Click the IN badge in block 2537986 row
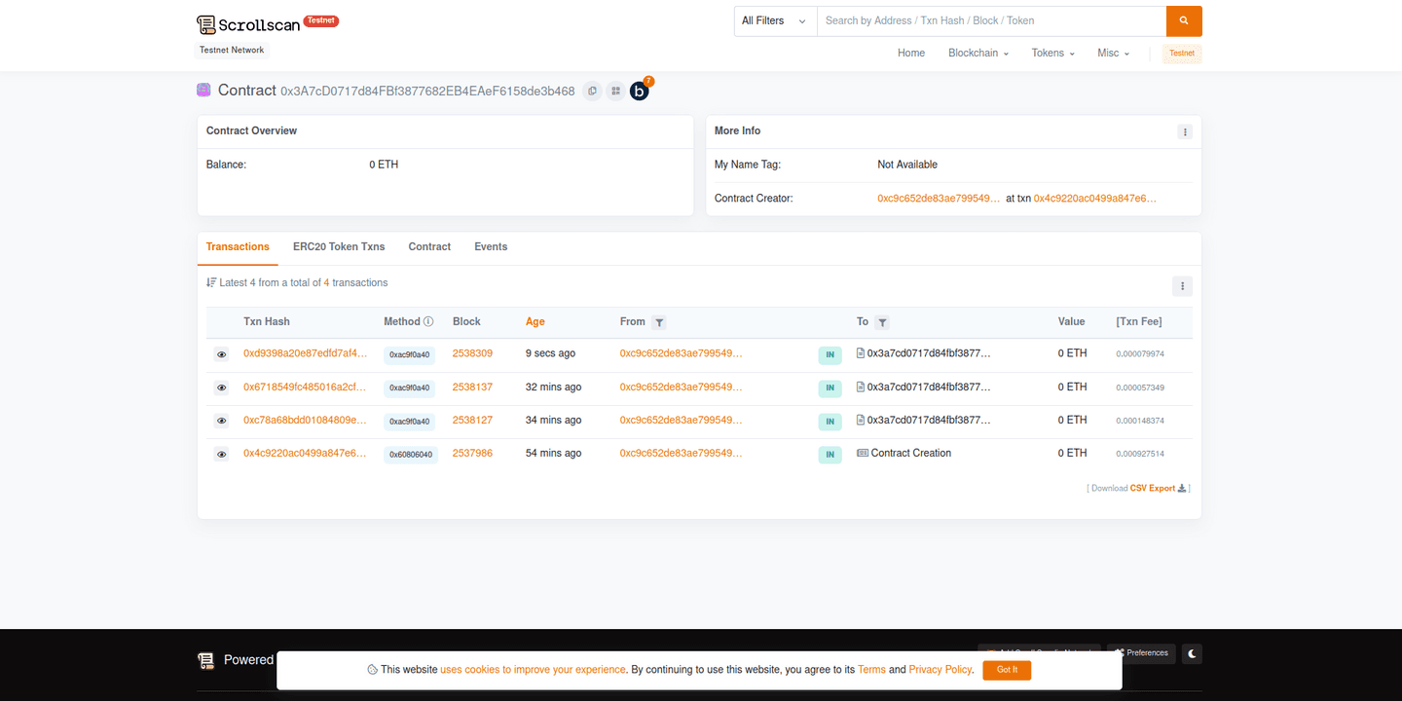Screen dimensions: 1402x701 tap(830, 455)
